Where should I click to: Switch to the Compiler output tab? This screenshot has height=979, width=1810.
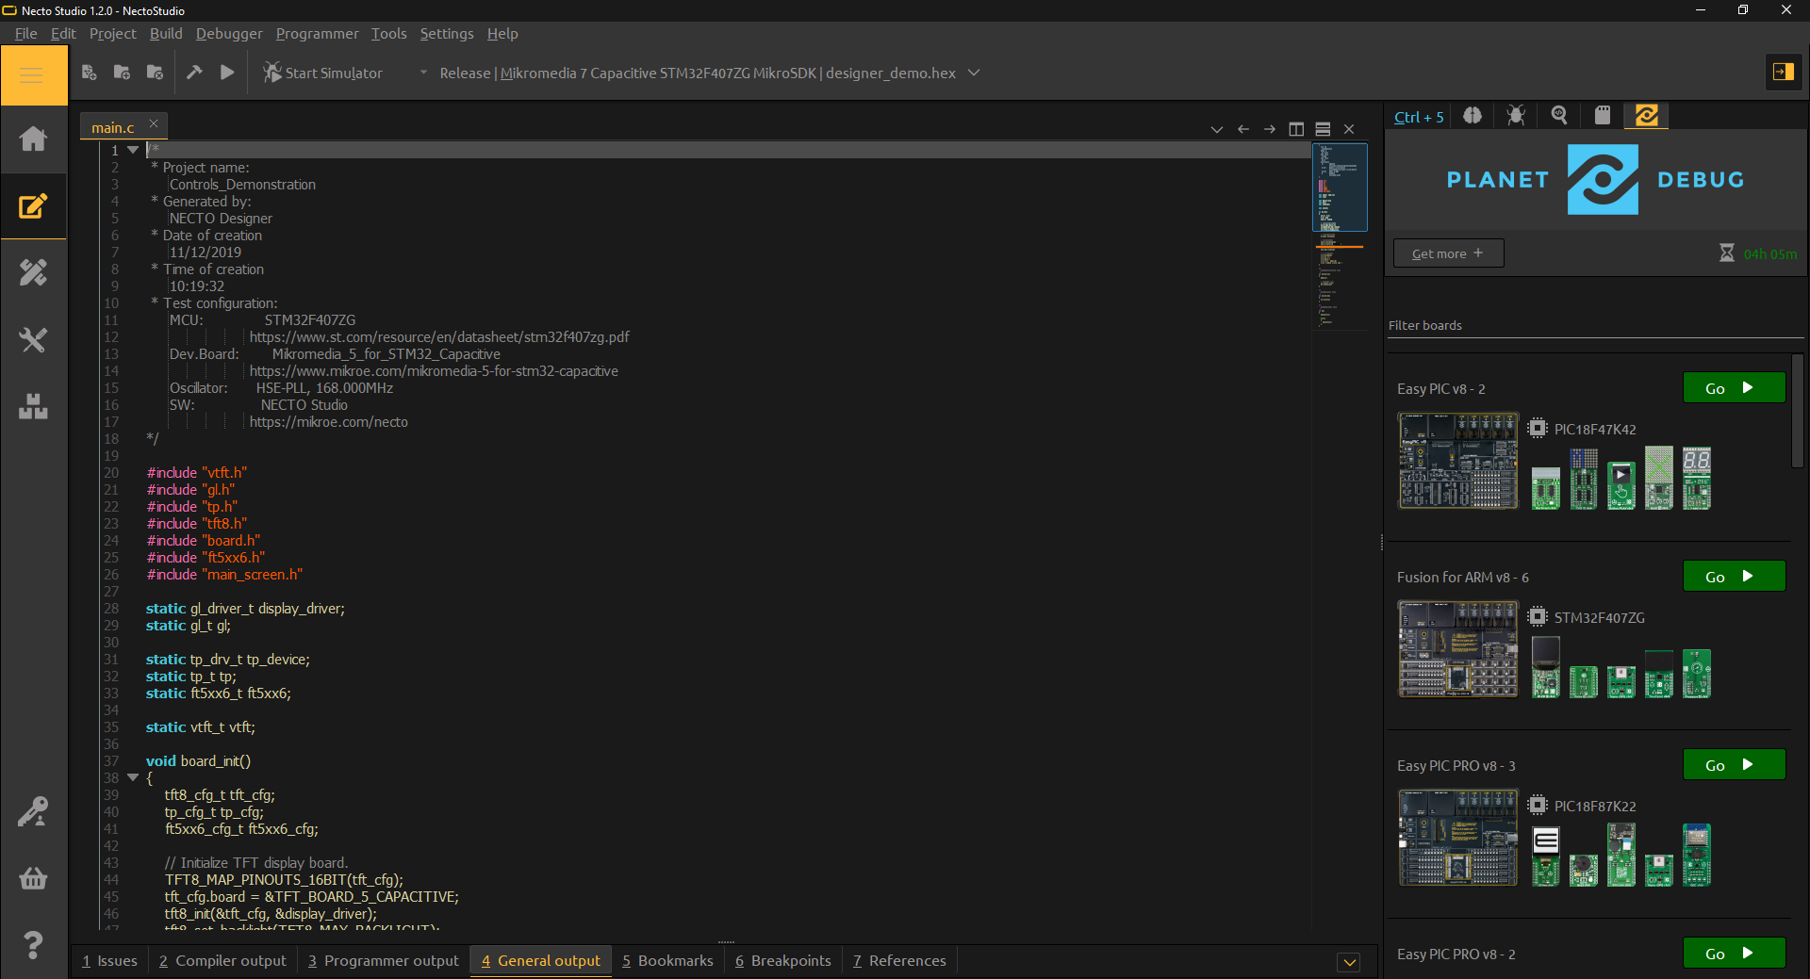tap(222, 960)
